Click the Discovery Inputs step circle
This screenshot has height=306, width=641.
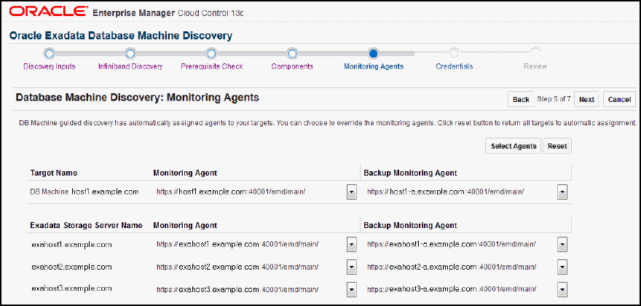(49, 53)
